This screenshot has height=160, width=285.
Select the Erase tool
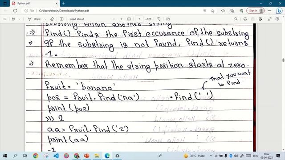point(52,19)
